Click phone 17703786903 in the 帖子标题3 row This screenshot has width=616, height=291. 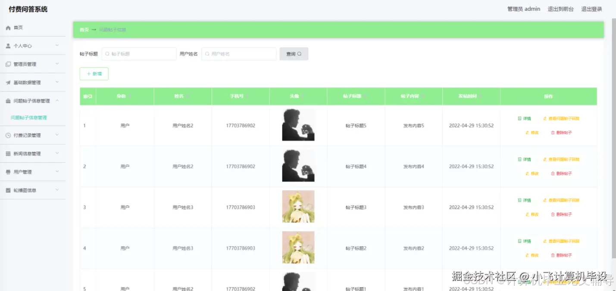(241, 207)
